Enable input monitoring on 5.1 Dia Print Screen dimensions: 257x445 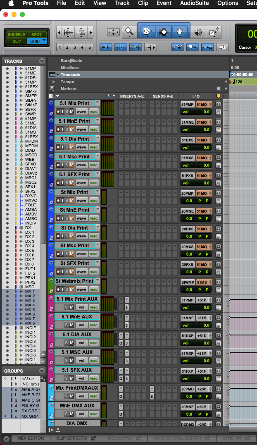click(x=63, y=147)
